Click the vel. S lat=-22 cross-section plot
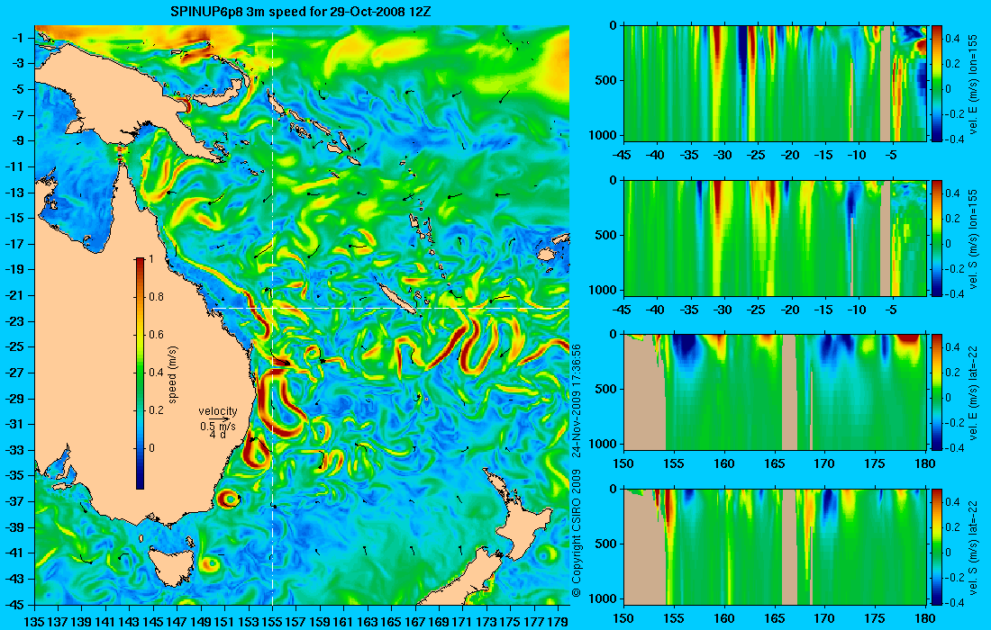This screenshot has width=991, height=630. (x=775, y=546)
